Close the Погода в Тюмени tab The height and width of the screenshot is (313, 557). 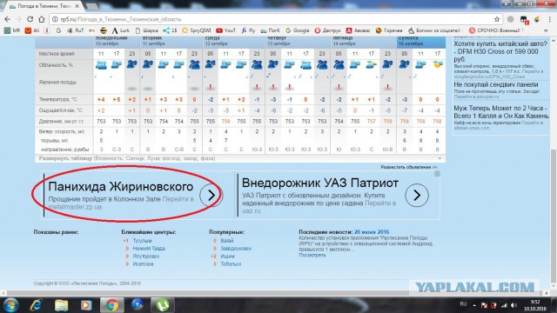pos(77,6)
